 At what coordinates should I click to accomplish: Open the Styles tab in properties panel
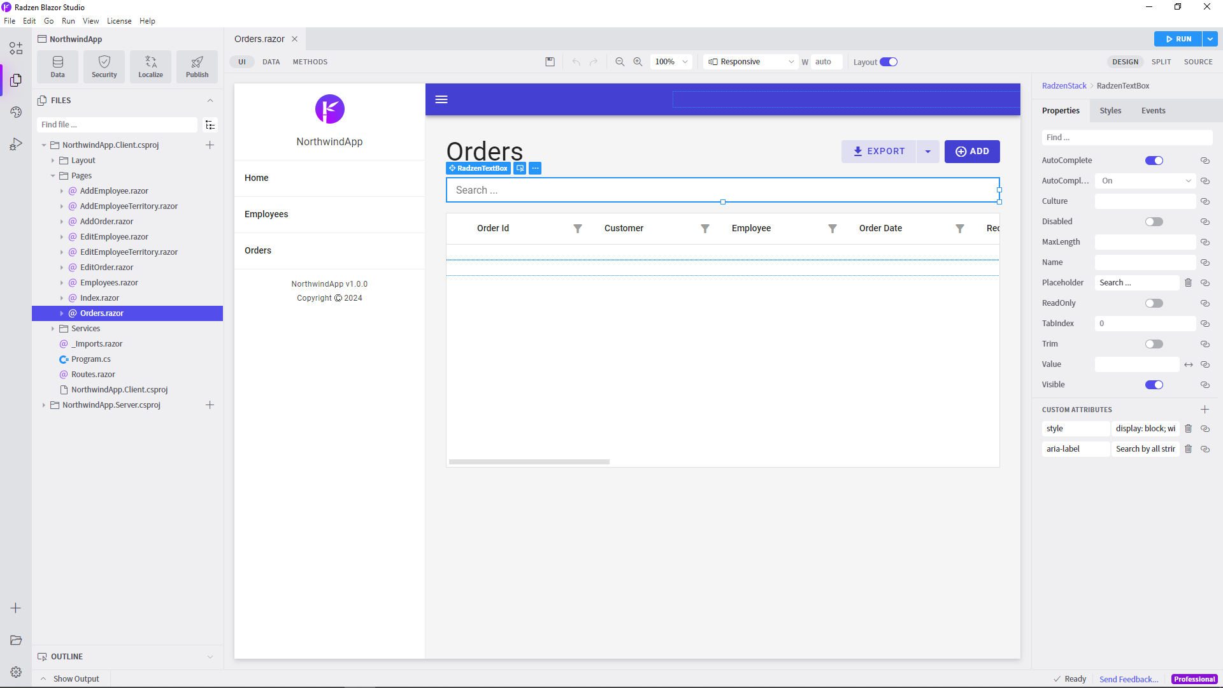1110,110
